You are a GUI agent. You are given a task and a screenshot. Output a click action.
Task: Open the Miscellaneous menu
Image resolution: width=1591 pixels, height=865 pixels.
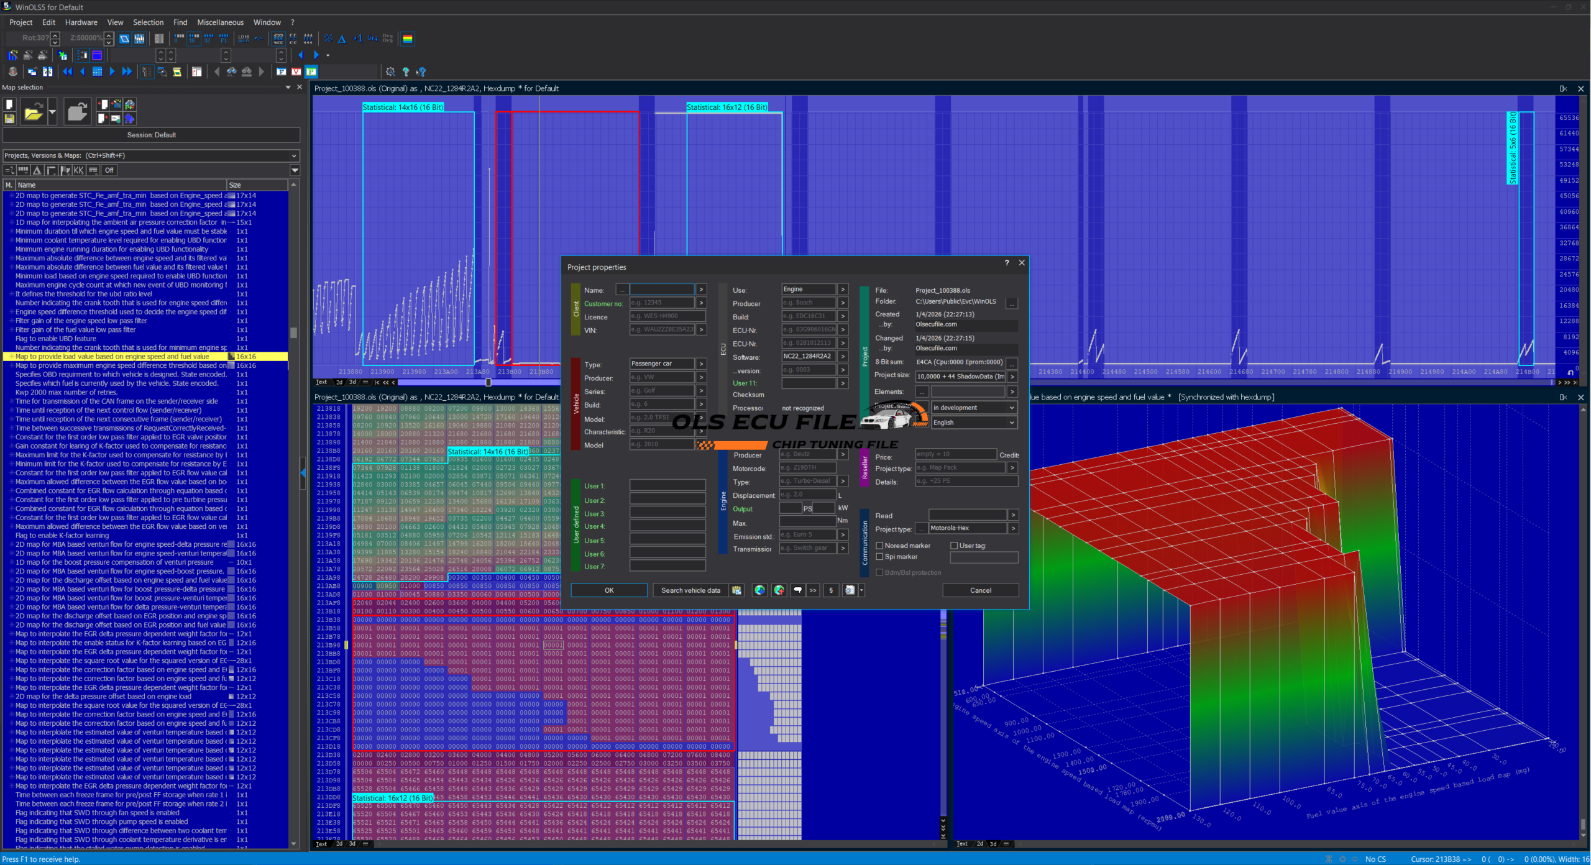pyautogui.click(x=220, y=22)
